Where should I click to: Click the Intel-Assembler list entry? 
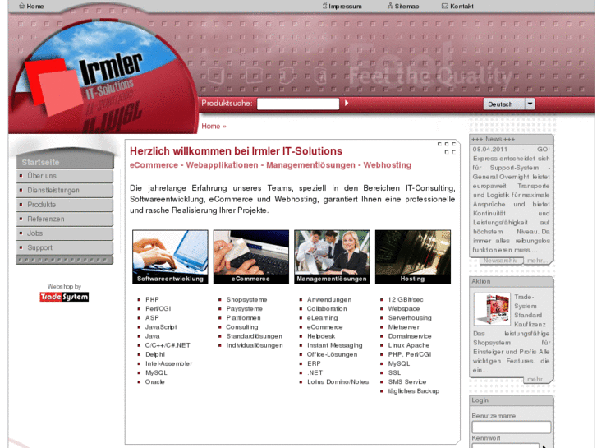(x=168, y=363)
